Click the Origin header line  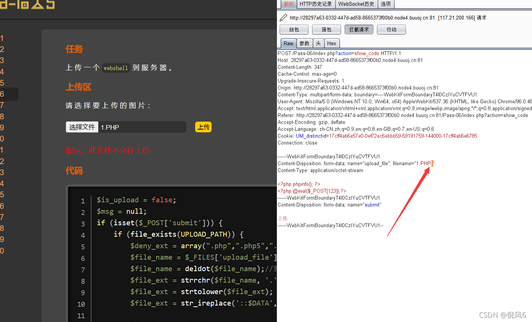(358, 88)
